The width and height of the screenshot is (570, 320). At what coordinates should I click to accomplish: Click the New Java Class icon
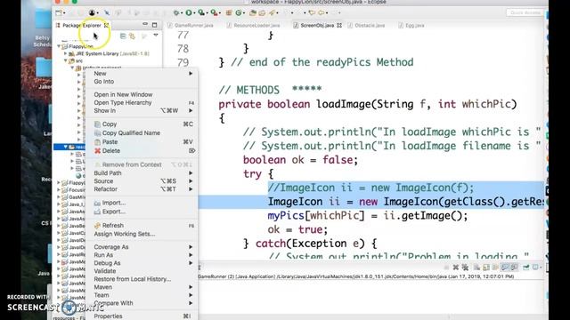[x=239, y=12]
